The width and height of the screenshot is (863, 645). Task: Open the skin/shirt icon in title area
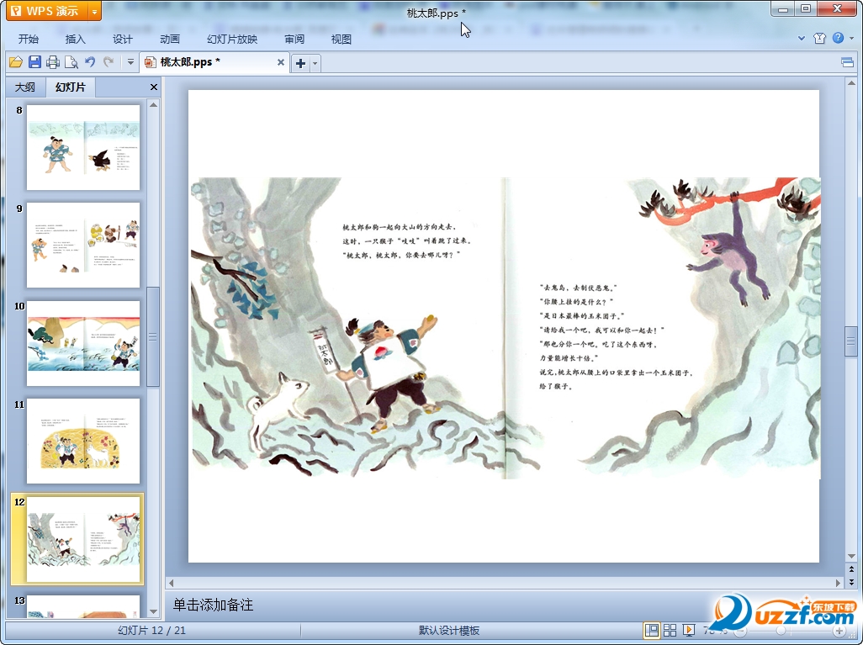pyautogui.click(x=819, y=38)
